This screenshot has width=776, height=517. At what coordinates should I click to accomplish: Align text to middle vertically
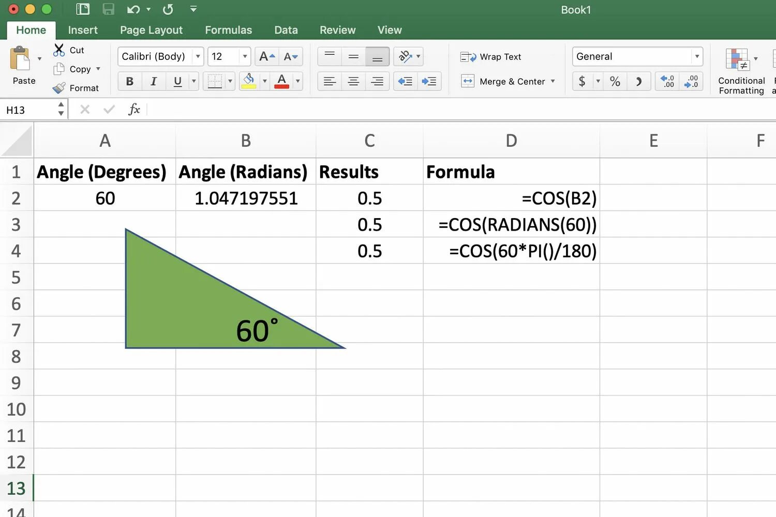click(x=353, y=56)
